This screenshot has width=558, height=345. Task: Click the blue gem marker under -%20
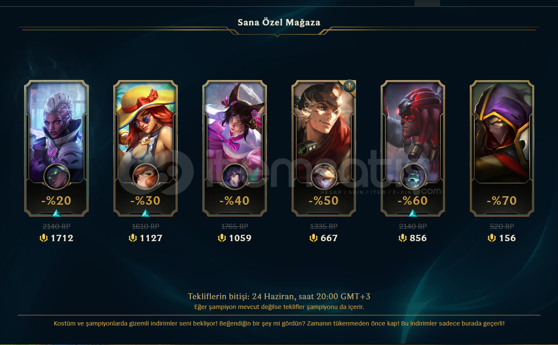(56, 213)
